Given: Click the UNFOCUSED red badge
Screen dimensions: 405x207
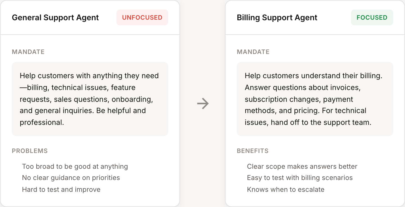Looking at the screenshot, I should 142,17.
